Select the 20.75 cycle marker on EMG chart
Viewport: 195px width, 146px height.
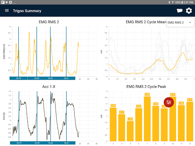point(19,78)
